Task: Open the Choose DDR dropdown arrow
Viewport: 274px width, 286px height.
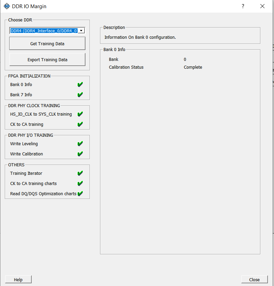Action: click(x=81, y=31)
